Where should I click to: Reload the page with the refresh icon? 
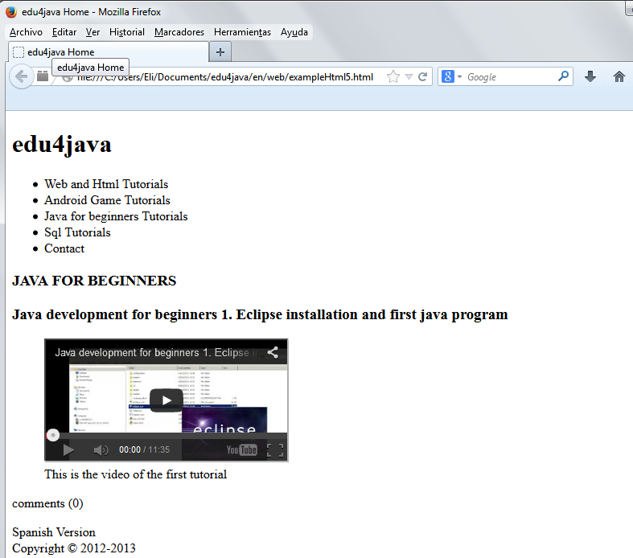click(422, 76)
